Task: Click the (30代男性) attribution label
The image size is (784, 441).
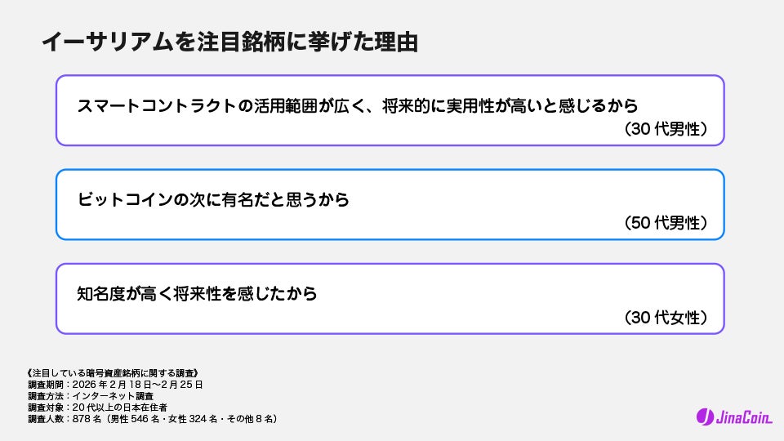Action: tap(665, 129)
